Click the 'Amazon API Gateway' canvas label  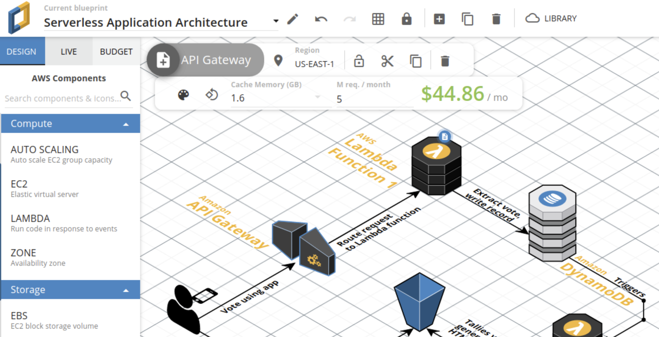[227, 222]
